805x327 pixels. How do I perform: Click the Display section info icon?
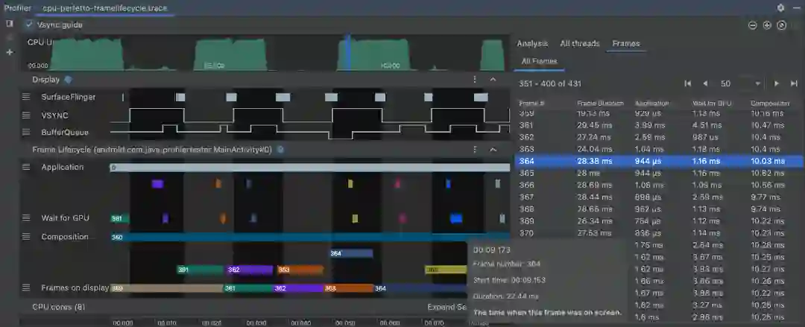pyautogui.click(x=68, y=80)
